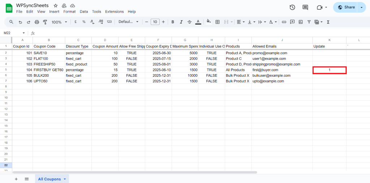Open version history clock icon
The height and width of the screenshot is (183, 370).
click(x=292, y=7)
